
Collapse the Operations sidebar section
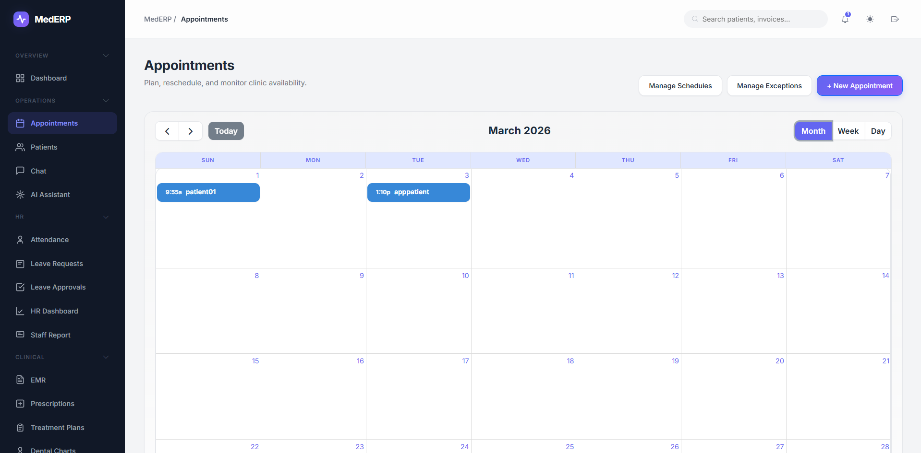tap(106, 101)
